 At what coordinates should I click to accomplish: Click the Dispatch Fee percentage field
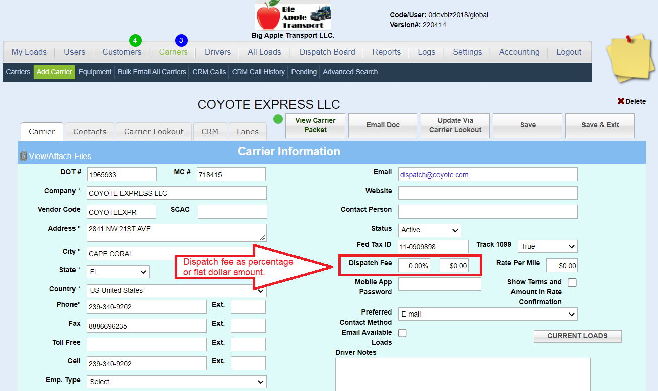pyautogui.click(x=414, y=265)
